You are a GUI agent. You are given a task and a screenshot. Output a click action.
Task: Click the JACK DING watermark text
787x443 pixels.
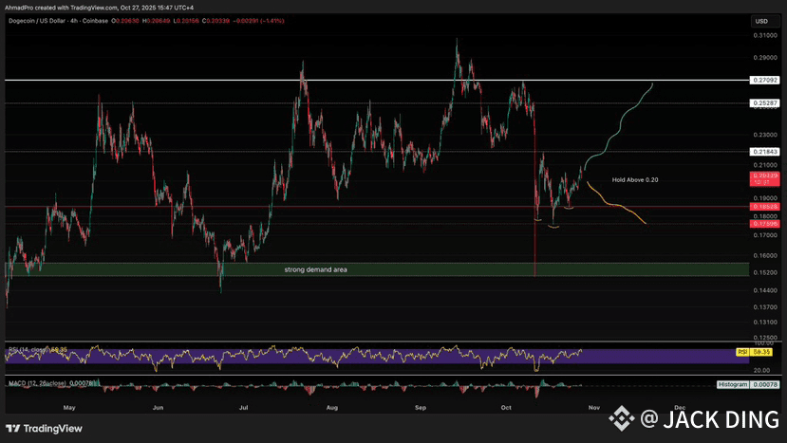pos(711,416)
